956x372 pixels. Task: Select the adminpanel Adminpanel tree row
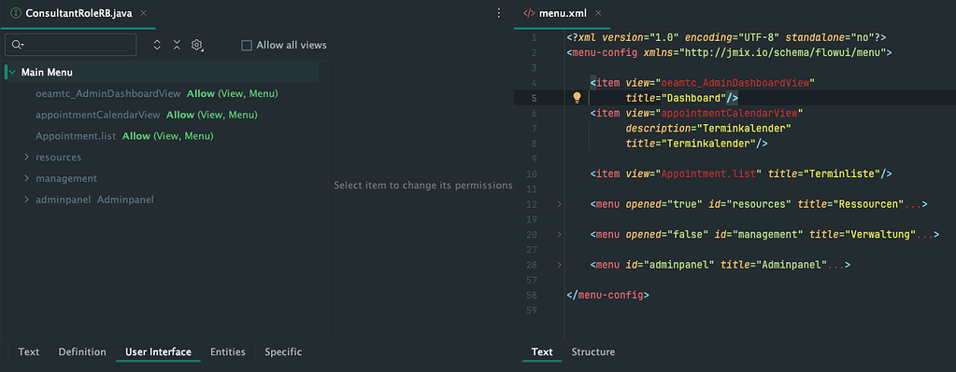click(94, 200)
